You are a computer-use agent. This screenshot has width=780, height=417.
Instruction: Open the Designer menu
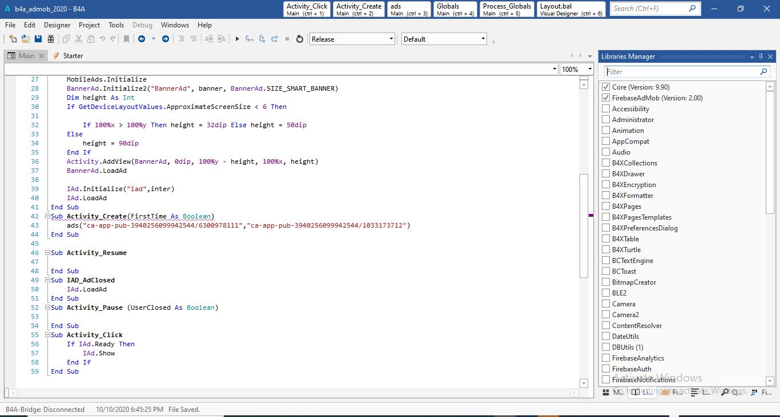[57, 25]
